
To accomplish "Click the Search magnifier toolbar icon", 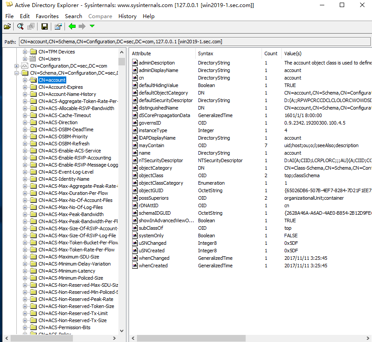I will click(x=20, y=27).
